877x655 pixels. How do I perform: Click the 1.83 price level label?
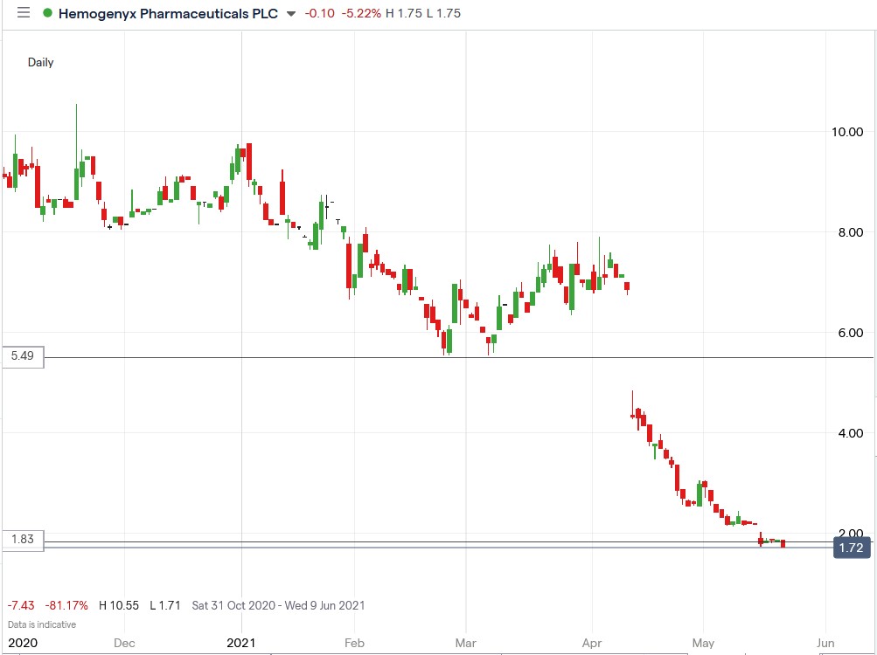(x=22, y=540)
